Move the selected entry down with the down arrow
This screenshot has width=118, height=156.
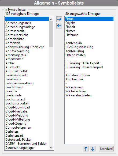point(93,149)
